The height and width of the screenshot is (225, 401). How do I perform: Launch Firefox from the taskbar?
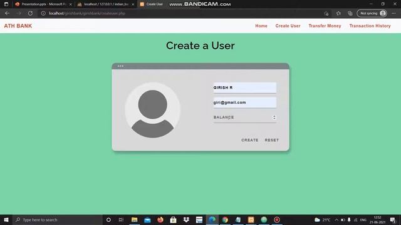[160, 219]
